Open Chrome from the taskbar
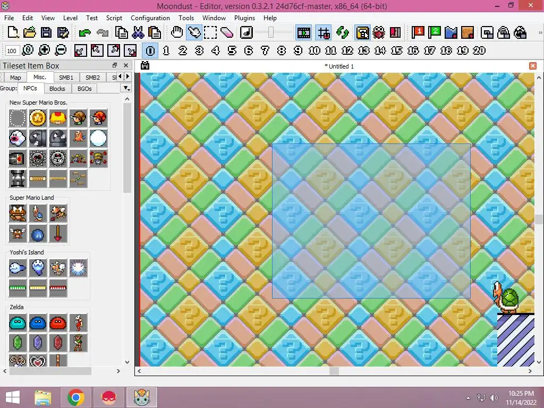Screen dimensions: 544x408 click(75, 397)
